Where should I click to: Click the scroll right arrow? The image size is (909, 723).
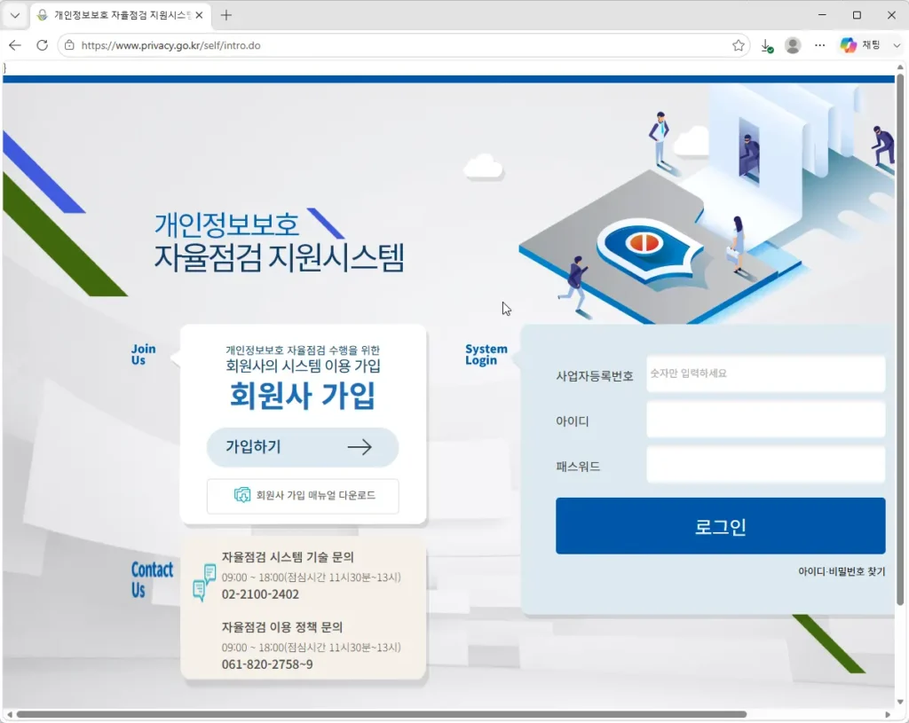(888, 714)
